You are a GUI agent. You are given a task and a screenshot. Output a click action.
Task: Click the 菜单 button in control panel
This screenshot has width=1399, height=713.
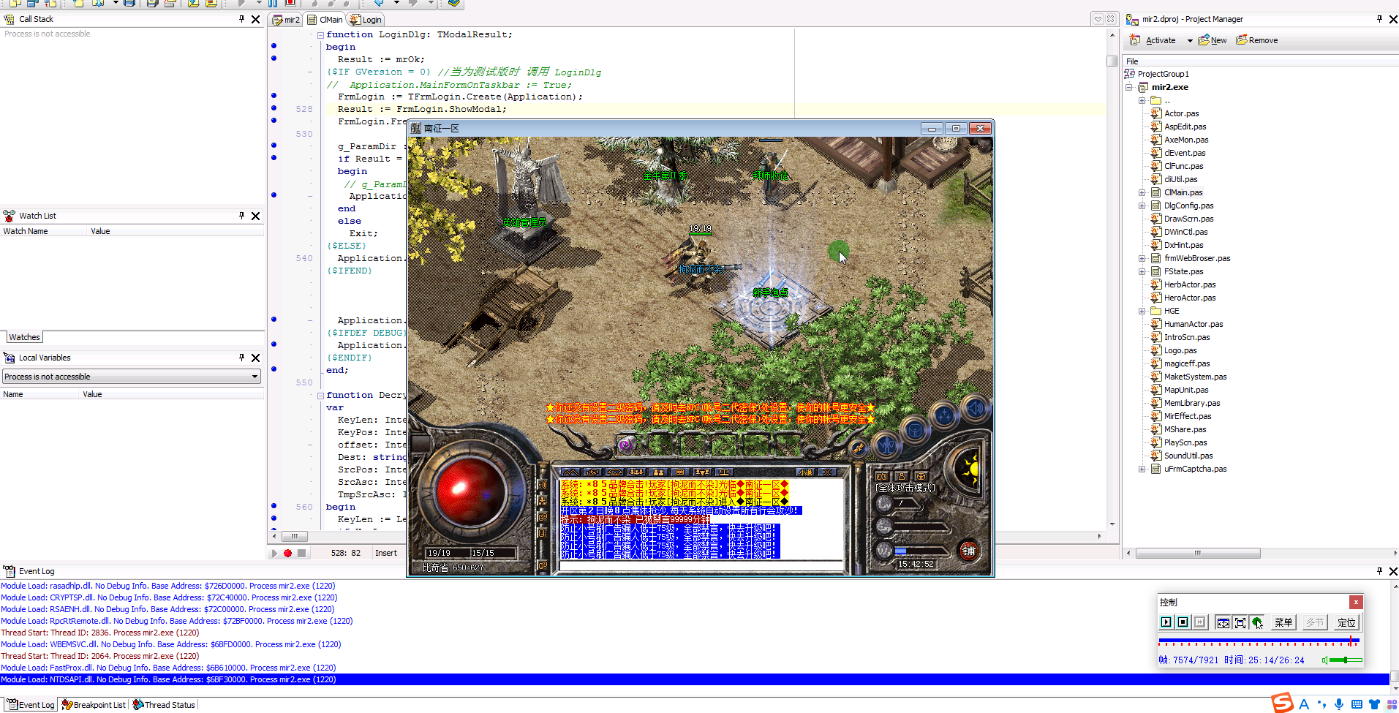1283,622
